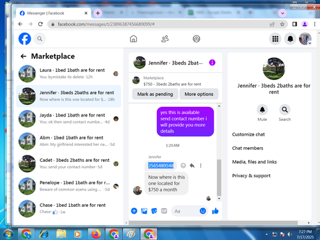Open Facebook search magnifier
The image size is (320, 240).
pos(40,39)
